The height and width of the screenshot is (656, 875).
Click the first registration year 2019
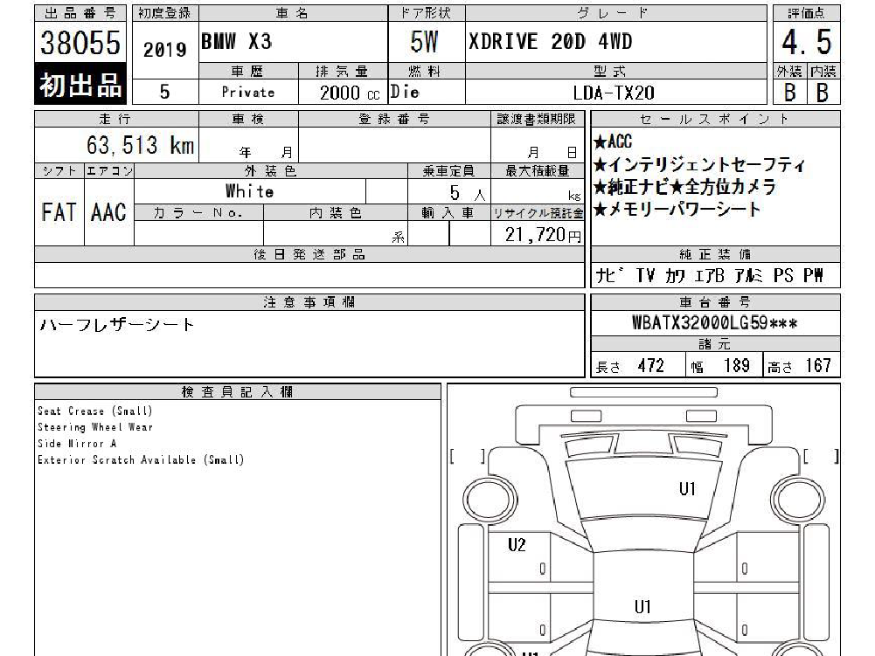(x=164, y=50)
